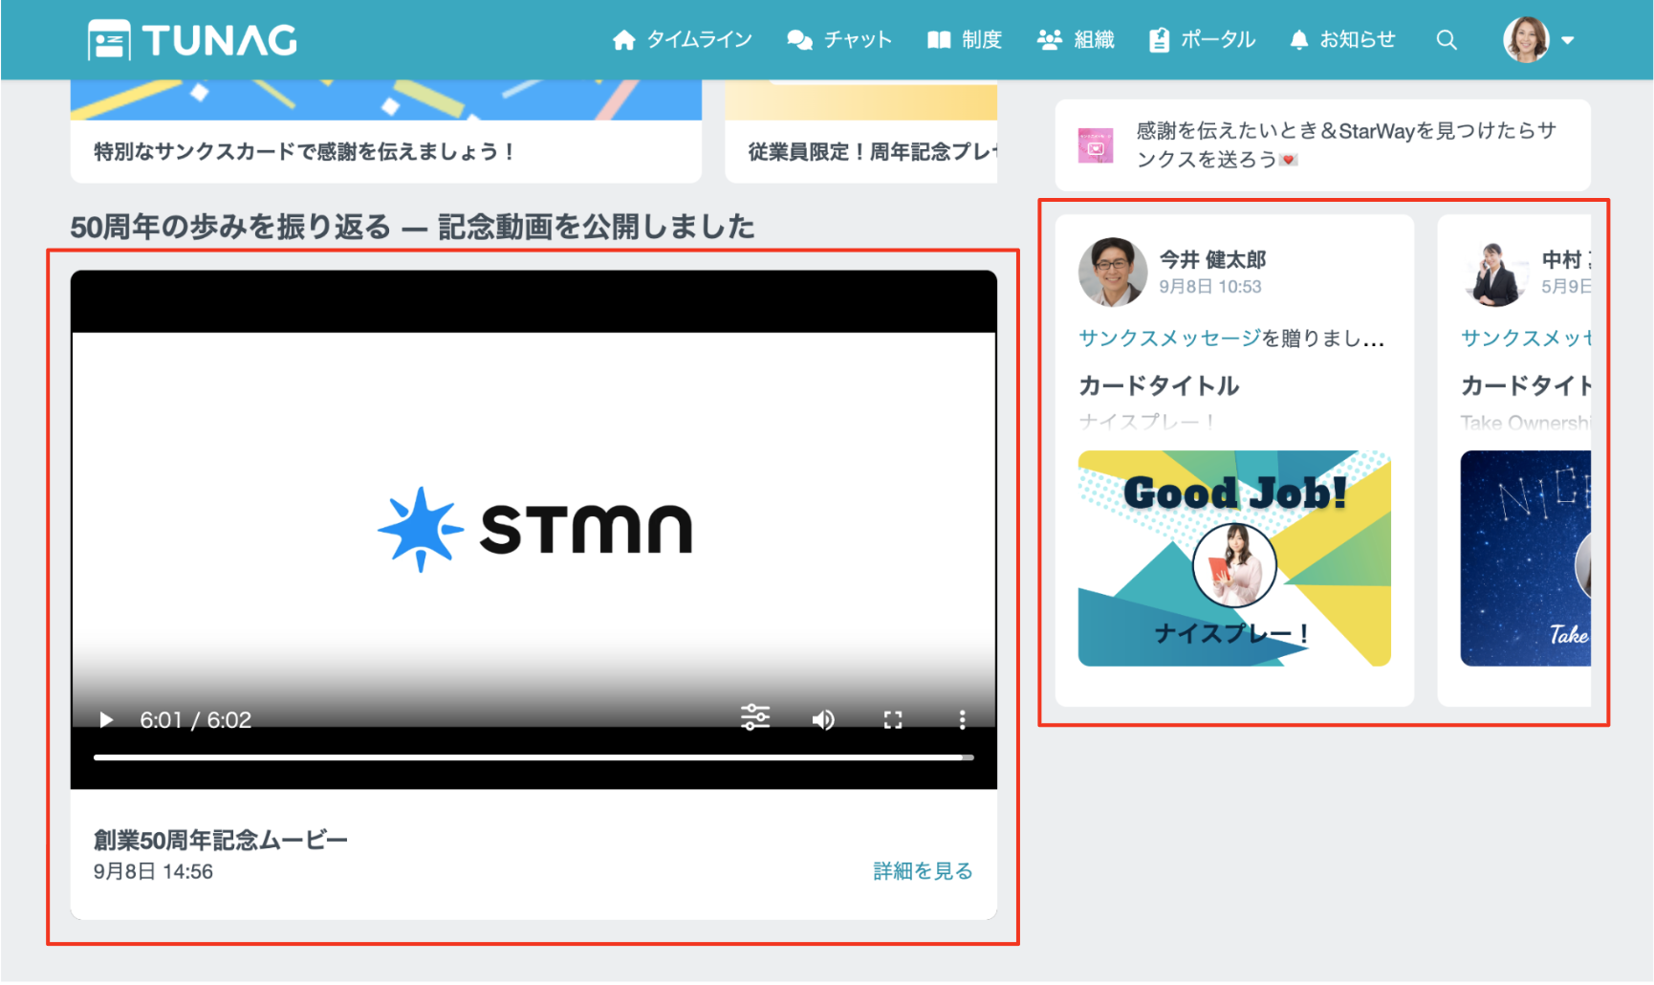Open チャット from the navigation bar
The image size is (1654, 985).
pyautogui.click(x=838, y=40)
